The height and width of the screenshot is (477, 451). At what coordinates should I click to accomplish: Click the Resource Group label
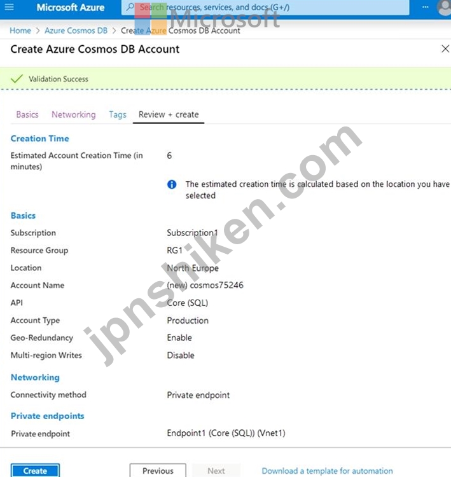[x=39, y=251]
